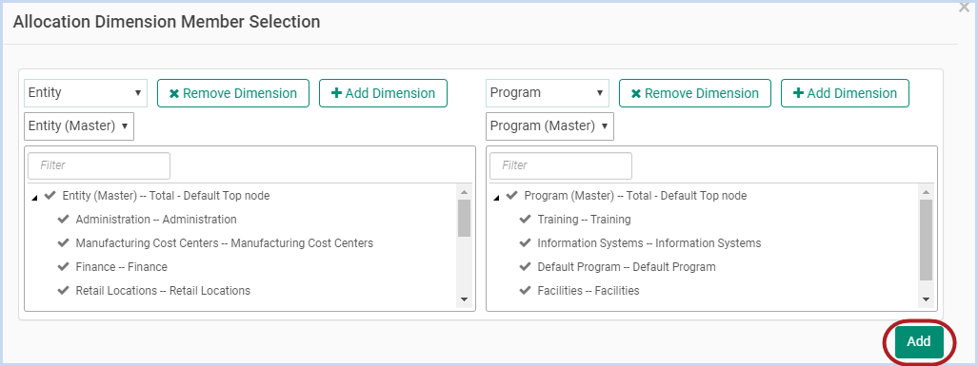Open the Program dimension dropdown

coord(548,93)
